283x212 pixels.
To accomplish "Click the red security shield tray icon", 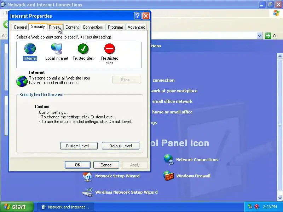I will (256, 207).
